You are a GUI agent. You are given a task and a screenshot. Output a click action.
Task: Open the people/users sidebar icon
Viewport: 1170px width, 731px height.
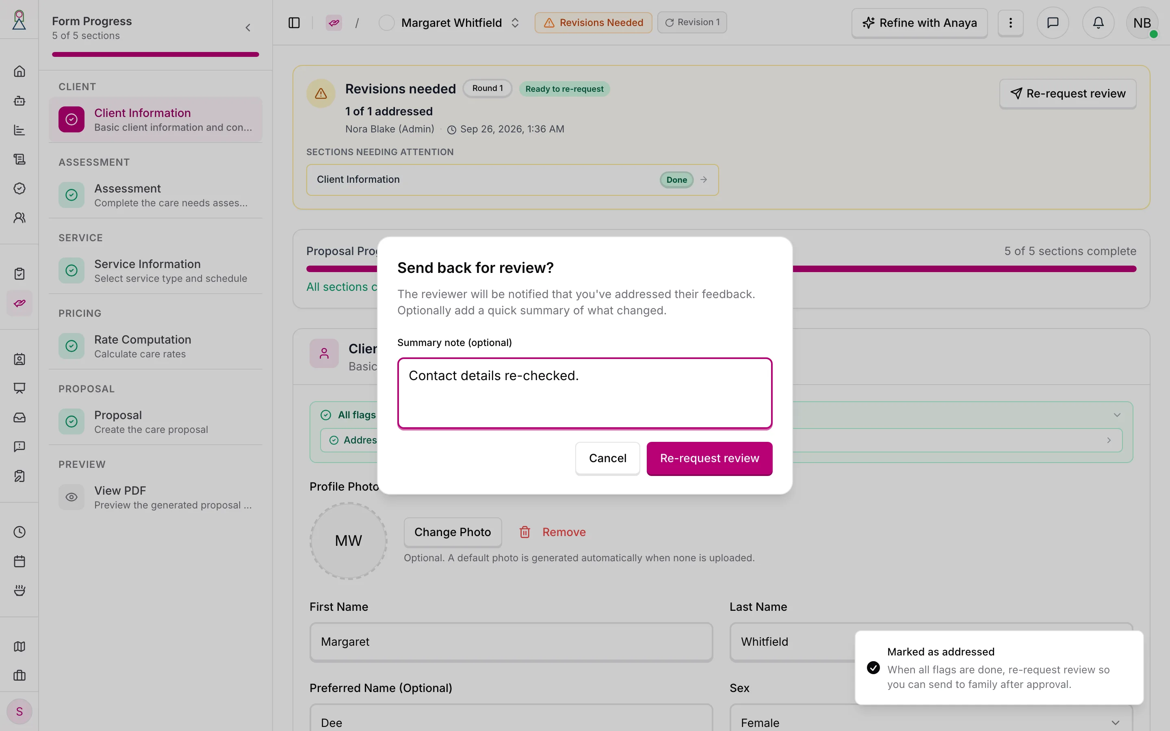pyautogui.click(x=19, y=218)
